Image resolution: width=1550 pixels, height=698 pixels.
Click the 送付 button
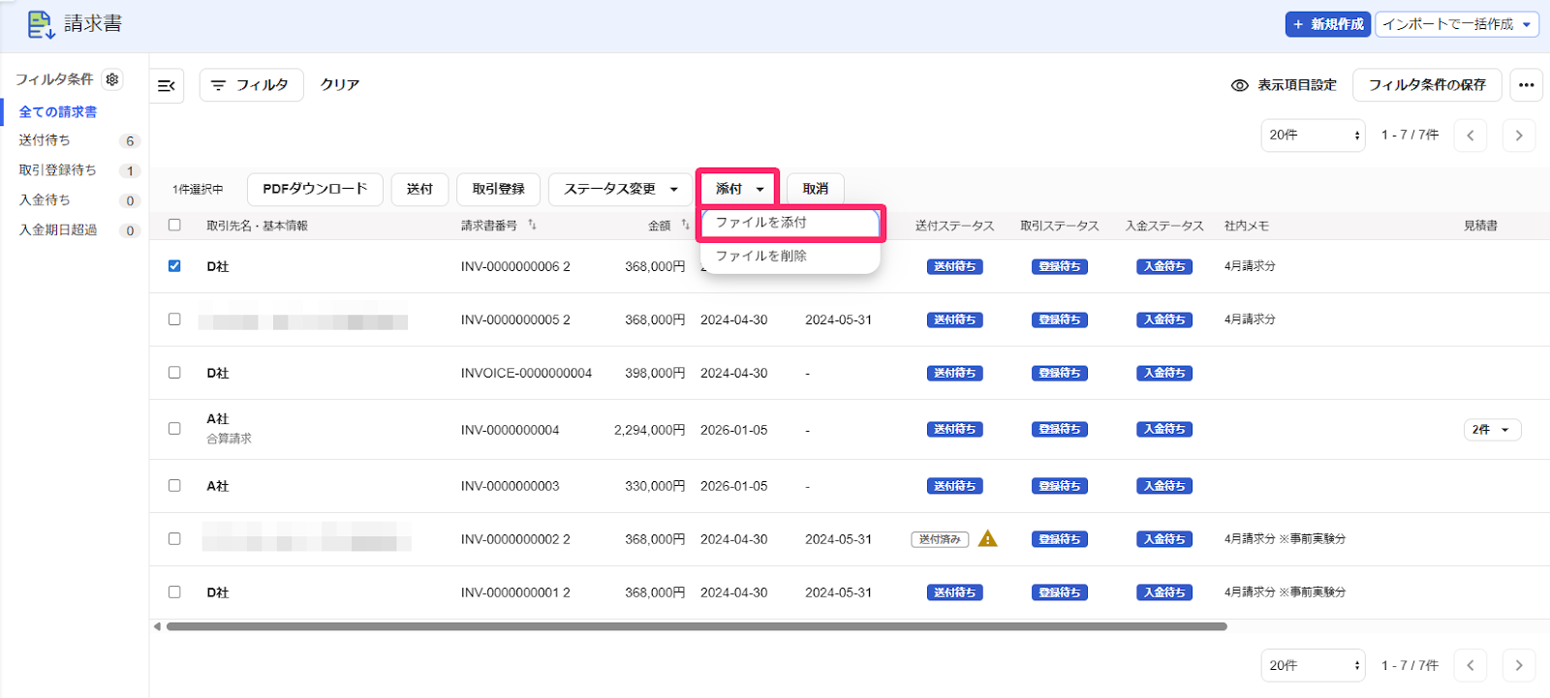click(x=419, y=189)
